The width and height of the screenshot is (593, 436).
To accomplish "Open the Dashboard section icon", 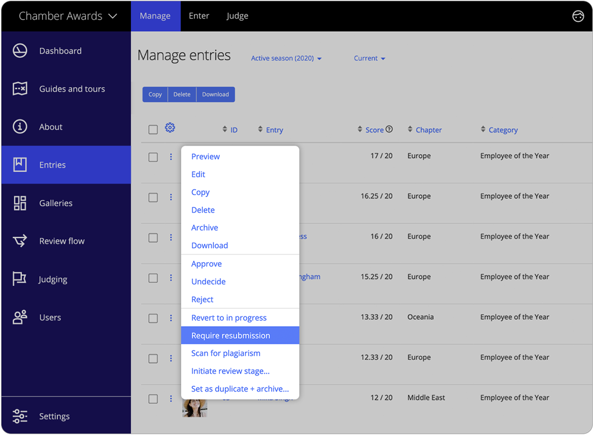I will (20, 51).
